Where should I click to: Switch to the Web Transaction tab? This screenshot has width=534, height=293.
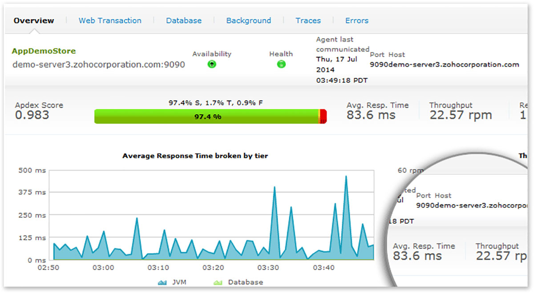coord(110,20)
